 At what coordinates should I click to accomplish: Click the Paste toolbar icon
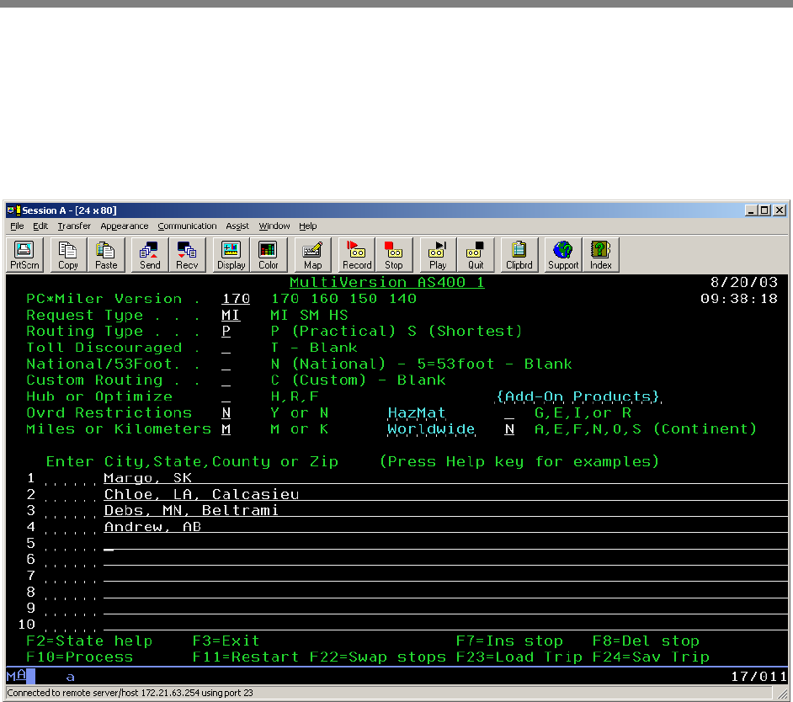(x=106, y=255)
